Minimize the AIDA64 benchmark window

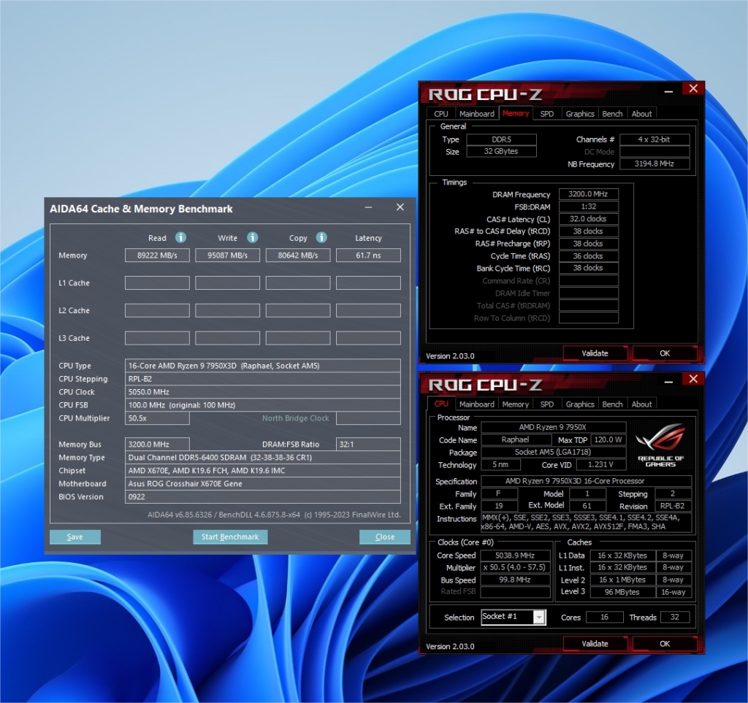[369, 208]
